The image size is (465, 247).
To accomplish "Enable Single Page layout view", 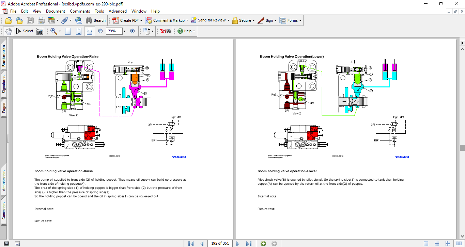I will pyautogui.click(x=426, y=244).
